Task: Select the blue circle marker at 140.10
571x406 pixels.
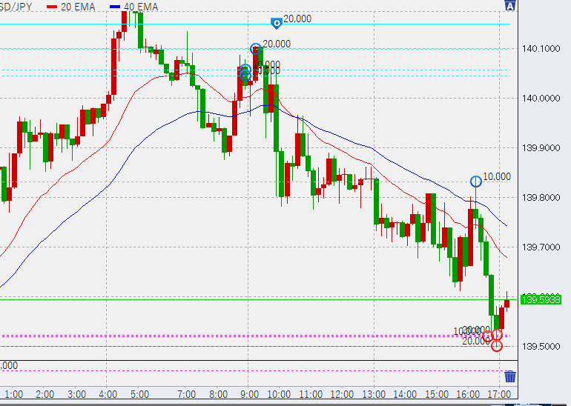Action: 255,49
